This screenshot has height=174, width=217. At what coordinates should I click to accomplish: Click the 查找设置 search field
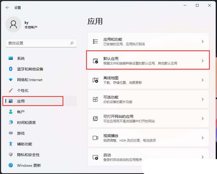point(37,43)
